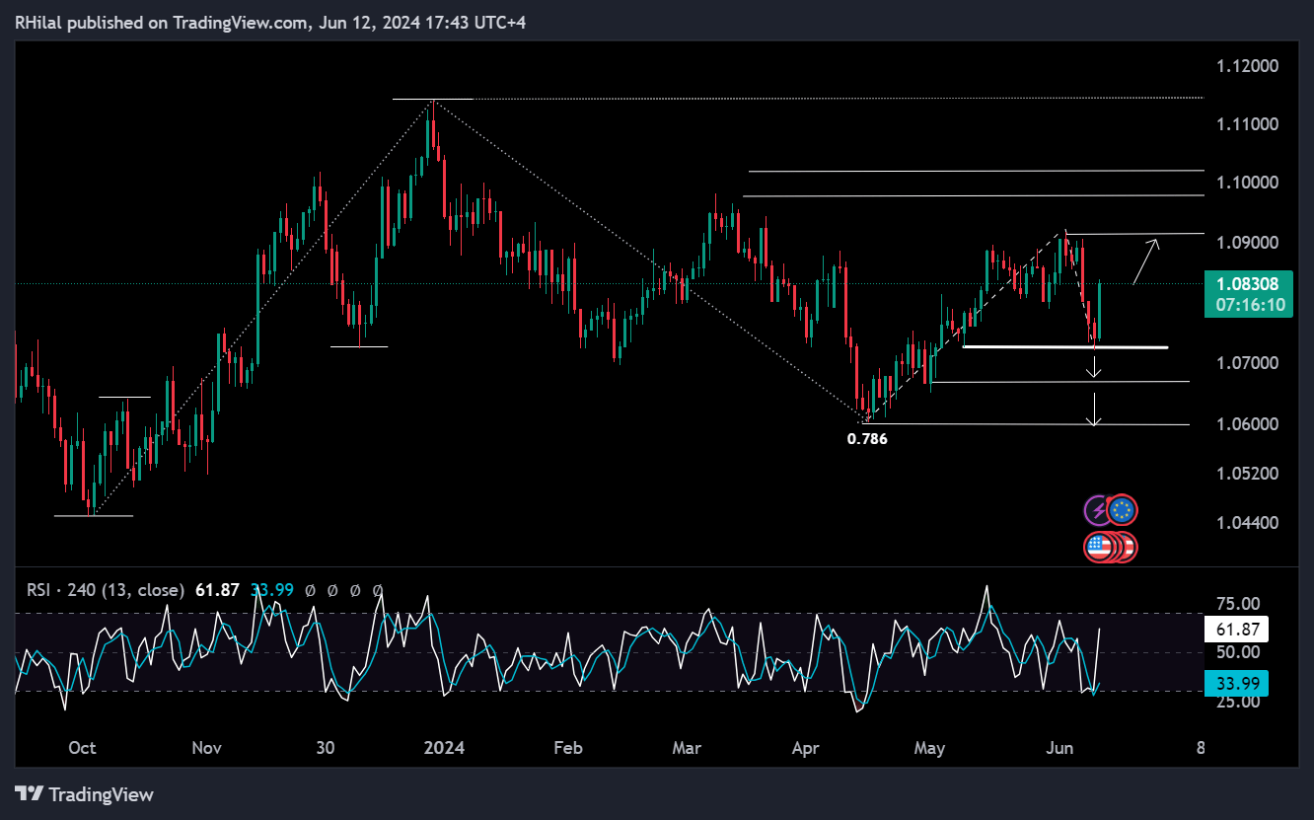The image size is (1314, 820).
Task: Click the 30 date label on time axis
Action: 326,748
